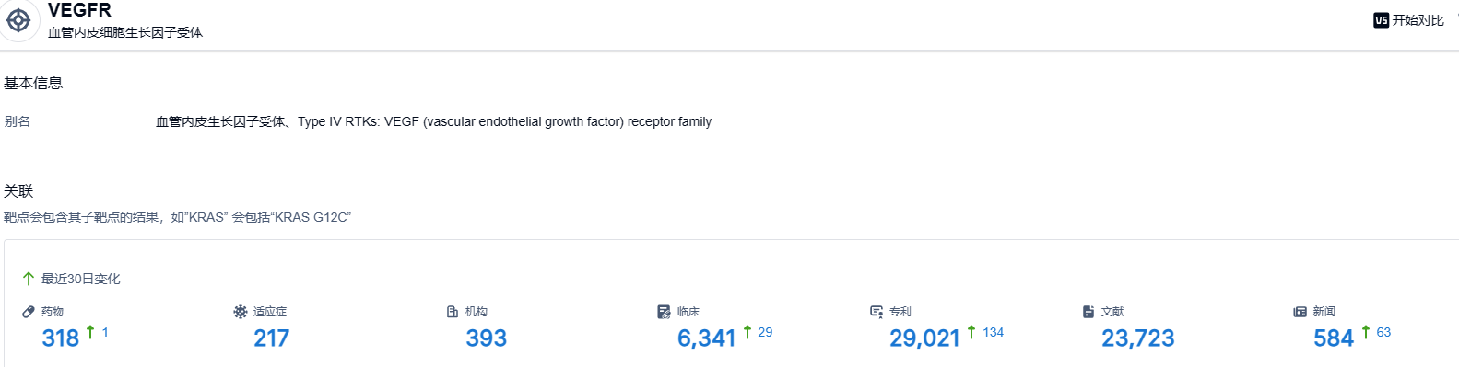Click the 最近30日变化 green arrow indicator
The image size is (1459, 367).
coord(29,279)
